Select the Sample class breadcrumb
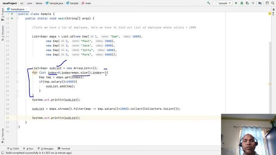This screenshot has height=155, width=276. point(72,3)
